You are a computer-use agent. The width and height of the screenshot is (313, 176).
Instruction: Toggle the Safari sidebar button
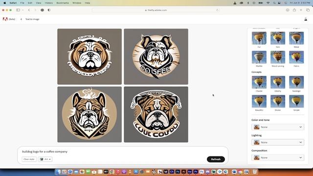point(18,10)
